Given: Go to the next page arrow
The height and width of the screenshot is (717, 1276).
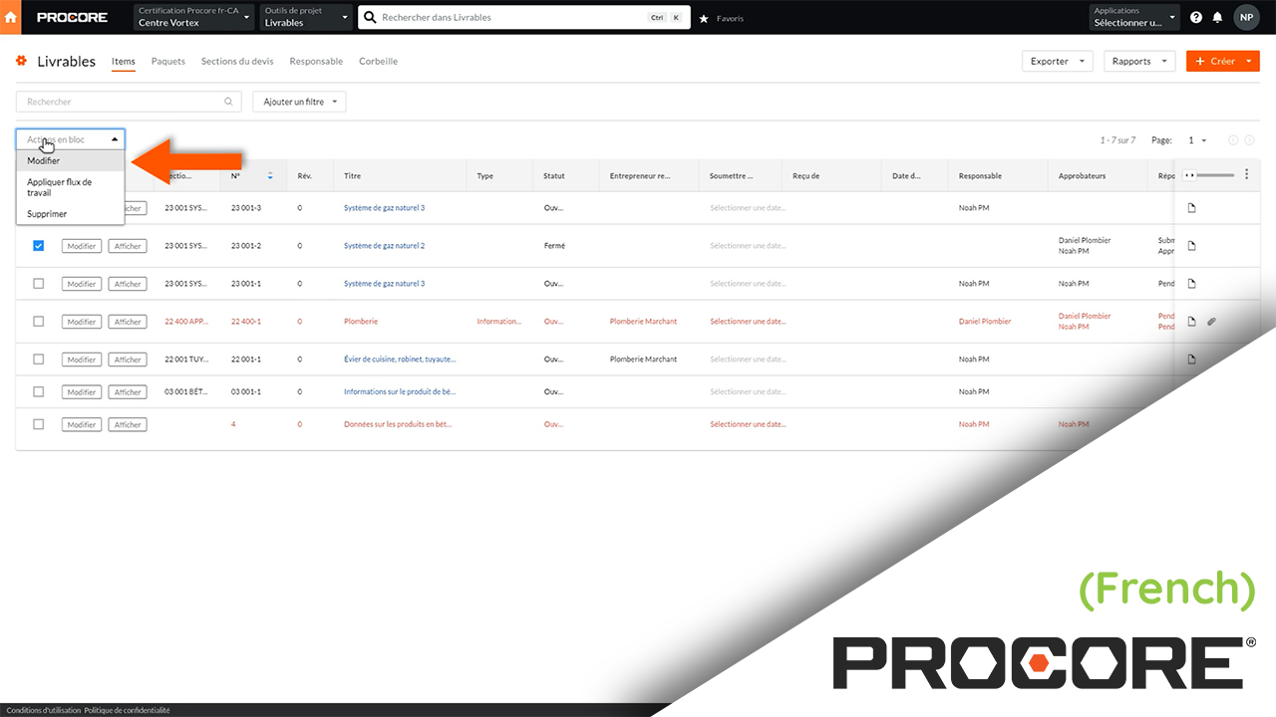Looking at the screenshot, I should pos(1250,140).
